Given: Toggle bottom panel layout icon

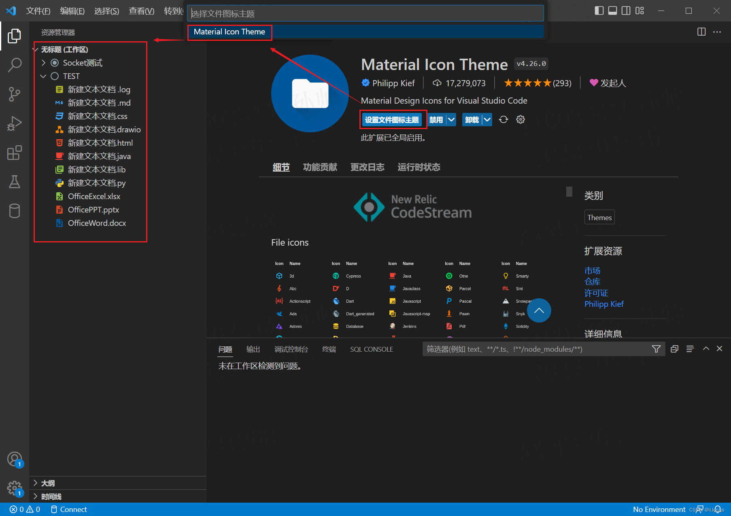Looking at the screenshot, I should pos(613,11).
